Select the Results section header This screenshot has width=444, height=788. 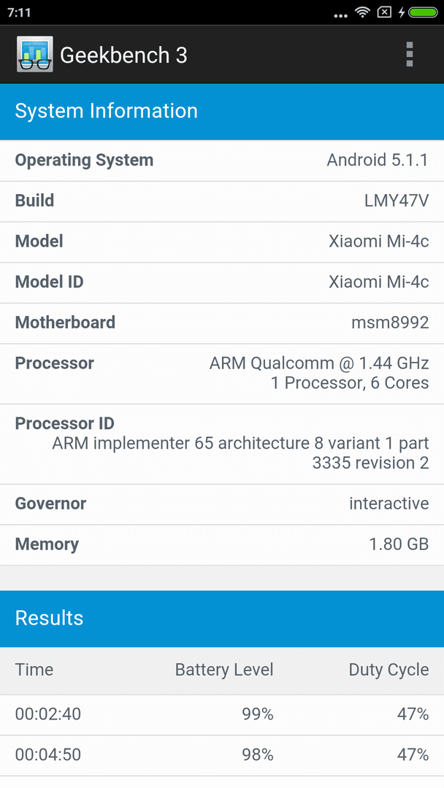tap(222, 619)
